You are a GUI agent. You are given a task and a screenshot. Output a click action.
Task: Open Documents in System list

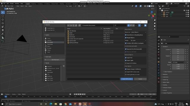click(54, 42)
